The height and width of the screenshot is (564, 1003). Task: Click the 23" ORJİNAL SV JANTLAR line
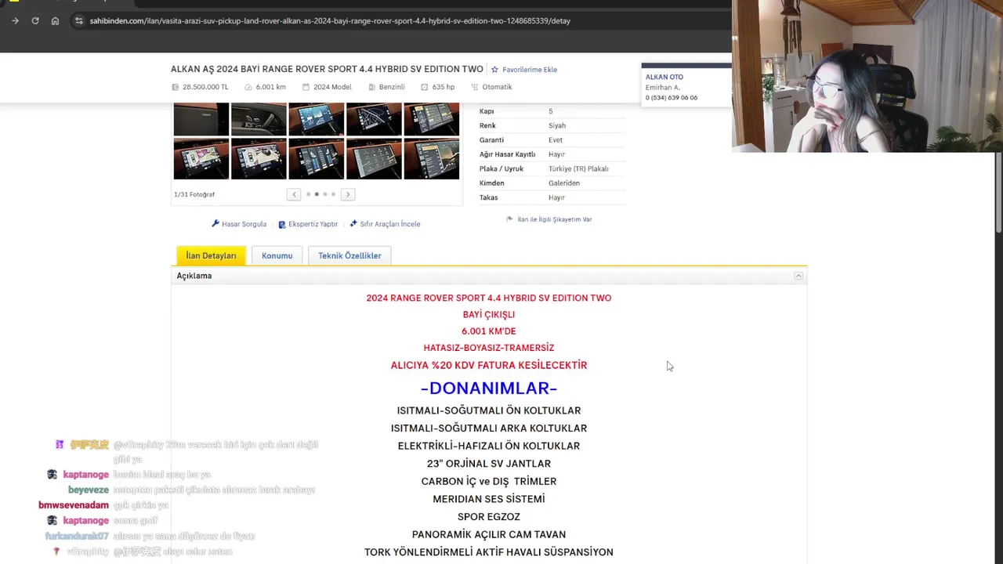[489, 464]
